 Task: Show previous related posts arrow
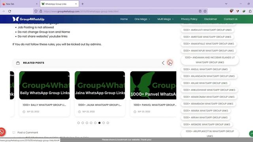[x=163, y=63]
